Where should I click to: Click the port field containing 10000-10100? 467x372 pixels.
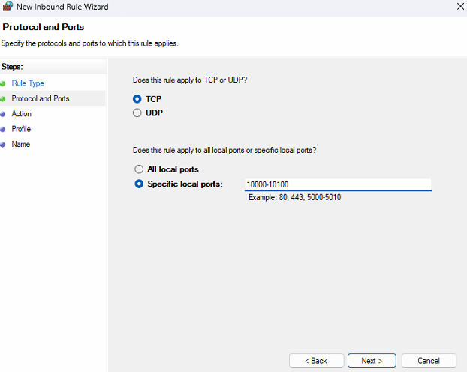338,184
